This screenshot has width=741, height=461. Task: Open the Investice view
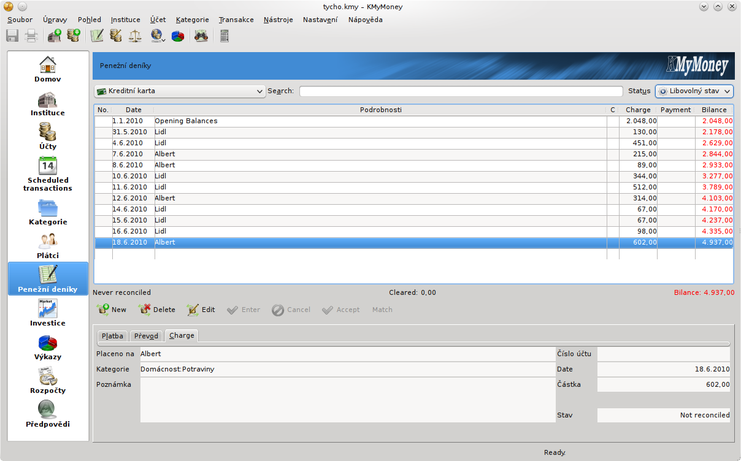pyautogui.click(x=48, y=313)
